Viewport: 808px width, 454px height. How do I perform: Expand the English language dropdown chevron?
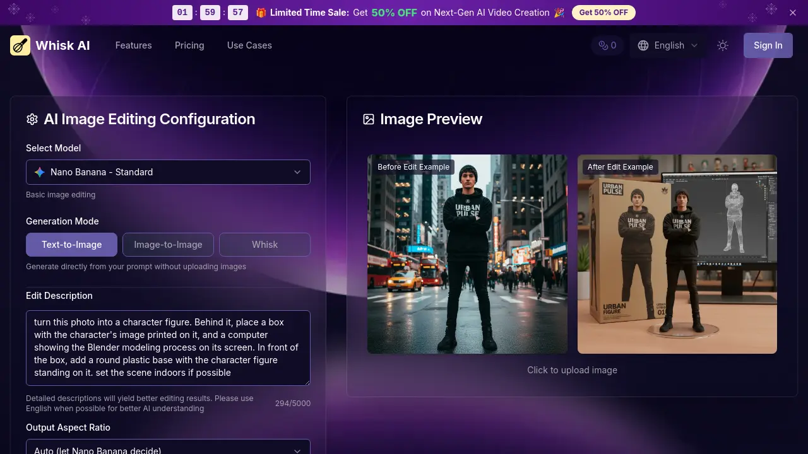(694, 45)
